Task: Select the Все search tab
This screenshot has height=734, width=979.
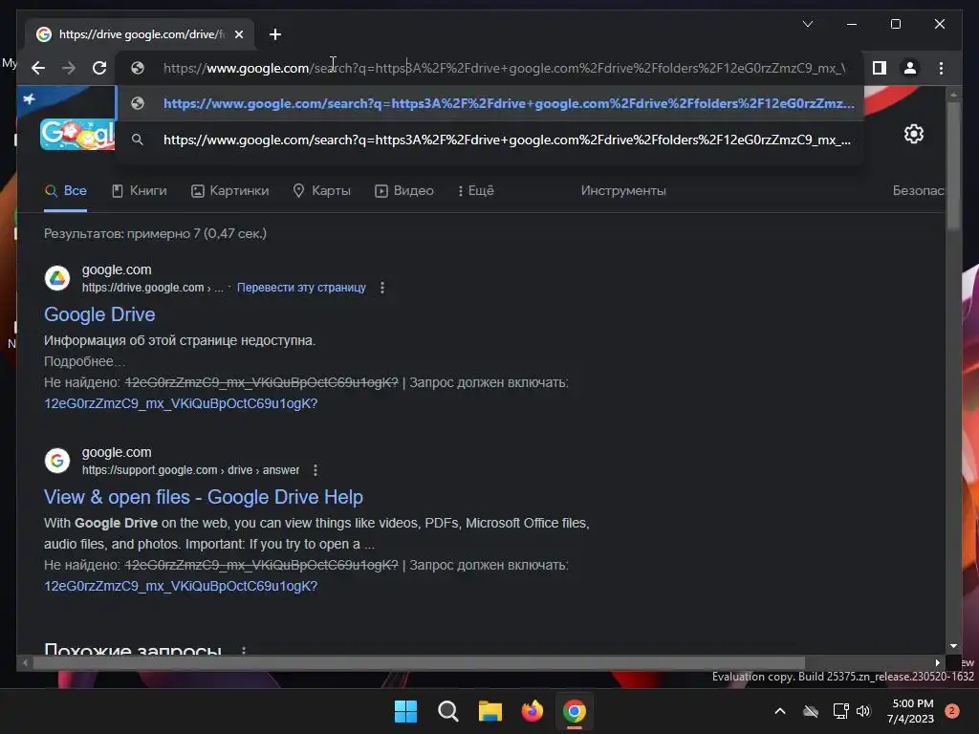Action: tap(66, 191)
